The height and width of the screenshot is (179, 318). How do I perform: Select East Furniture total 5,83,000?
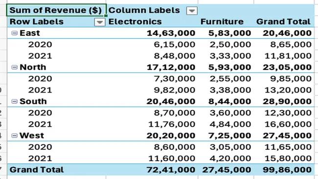[230, 33]
